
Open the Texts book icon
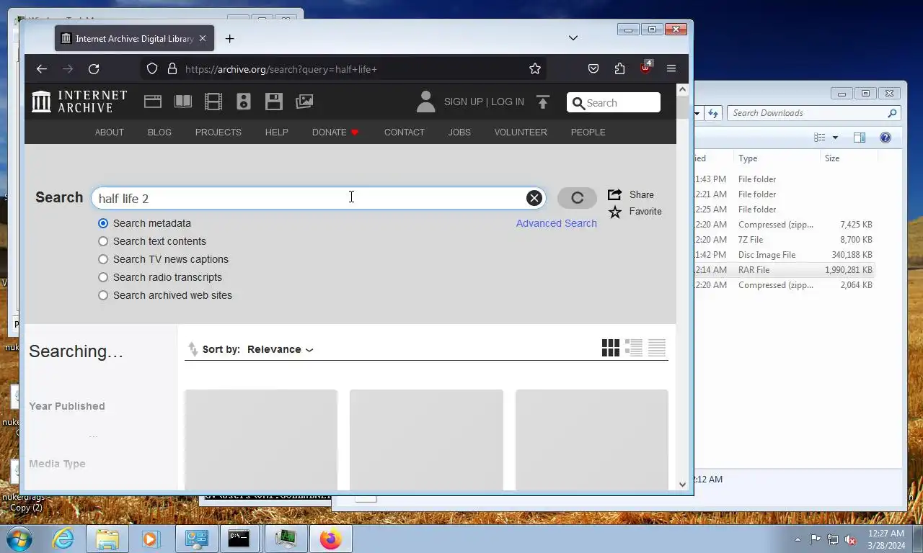pyautogui.click(x=183, y=102)
